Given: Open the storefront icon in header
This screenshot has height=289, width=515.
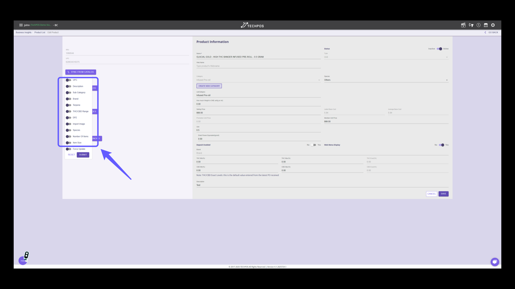Looking at the screenshot, I should tap(486, 25).
